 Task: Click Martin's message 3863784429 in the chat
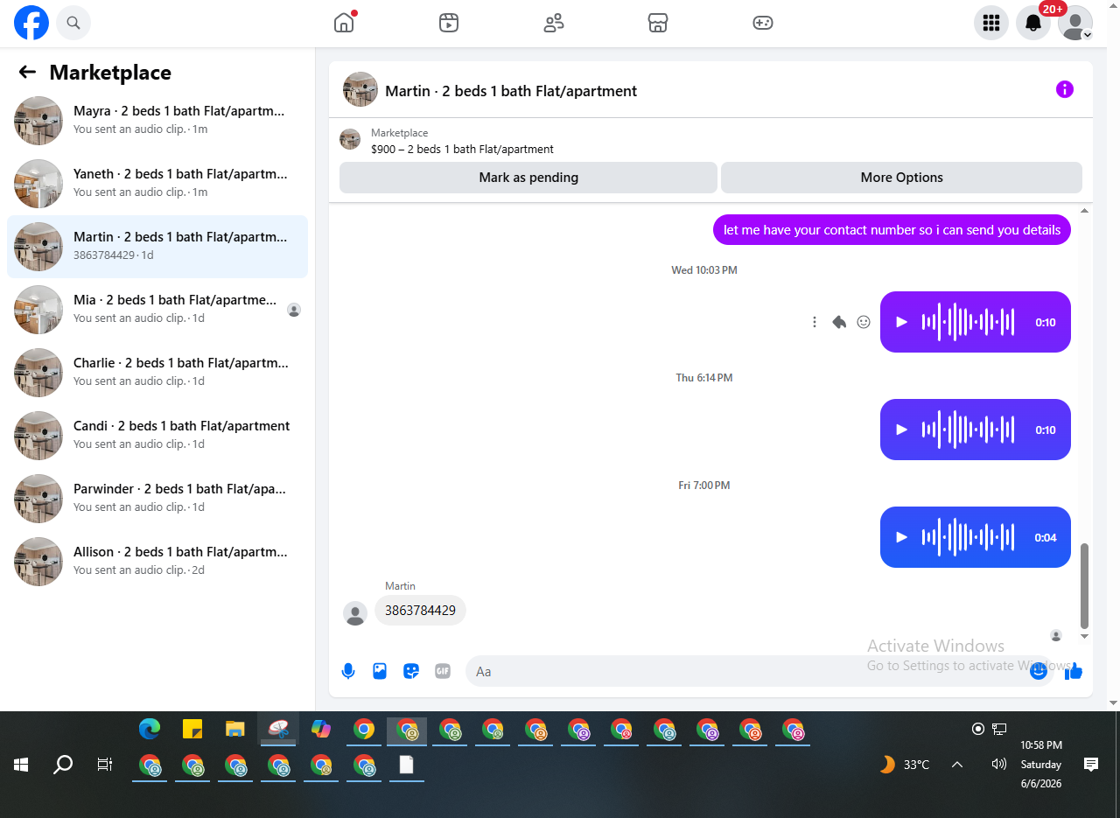coord(420,611)
